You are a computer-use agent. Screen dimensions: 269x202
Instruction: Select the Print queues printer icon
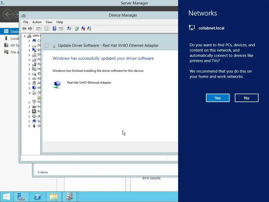point(34,107)
